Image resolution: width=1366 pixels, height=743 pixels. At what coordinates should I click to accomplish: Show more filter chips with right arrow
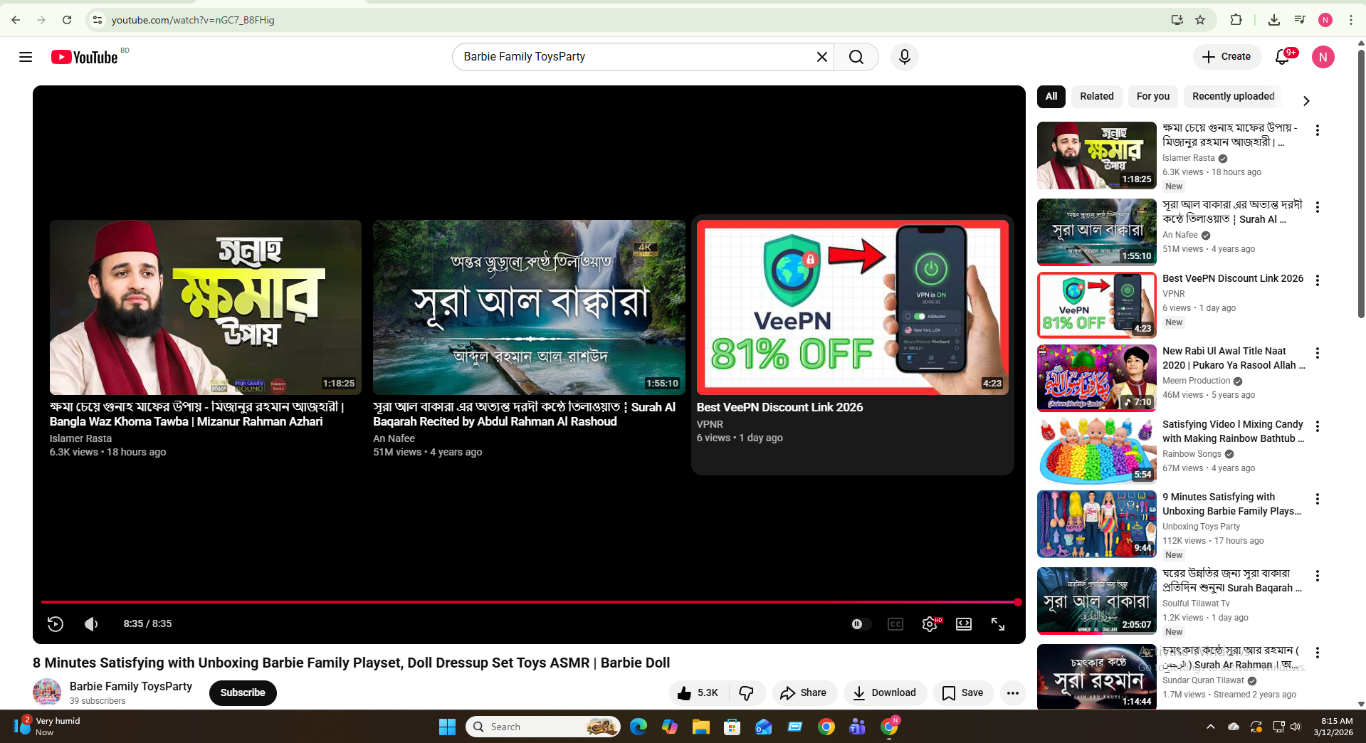(x=1305, y=101)
